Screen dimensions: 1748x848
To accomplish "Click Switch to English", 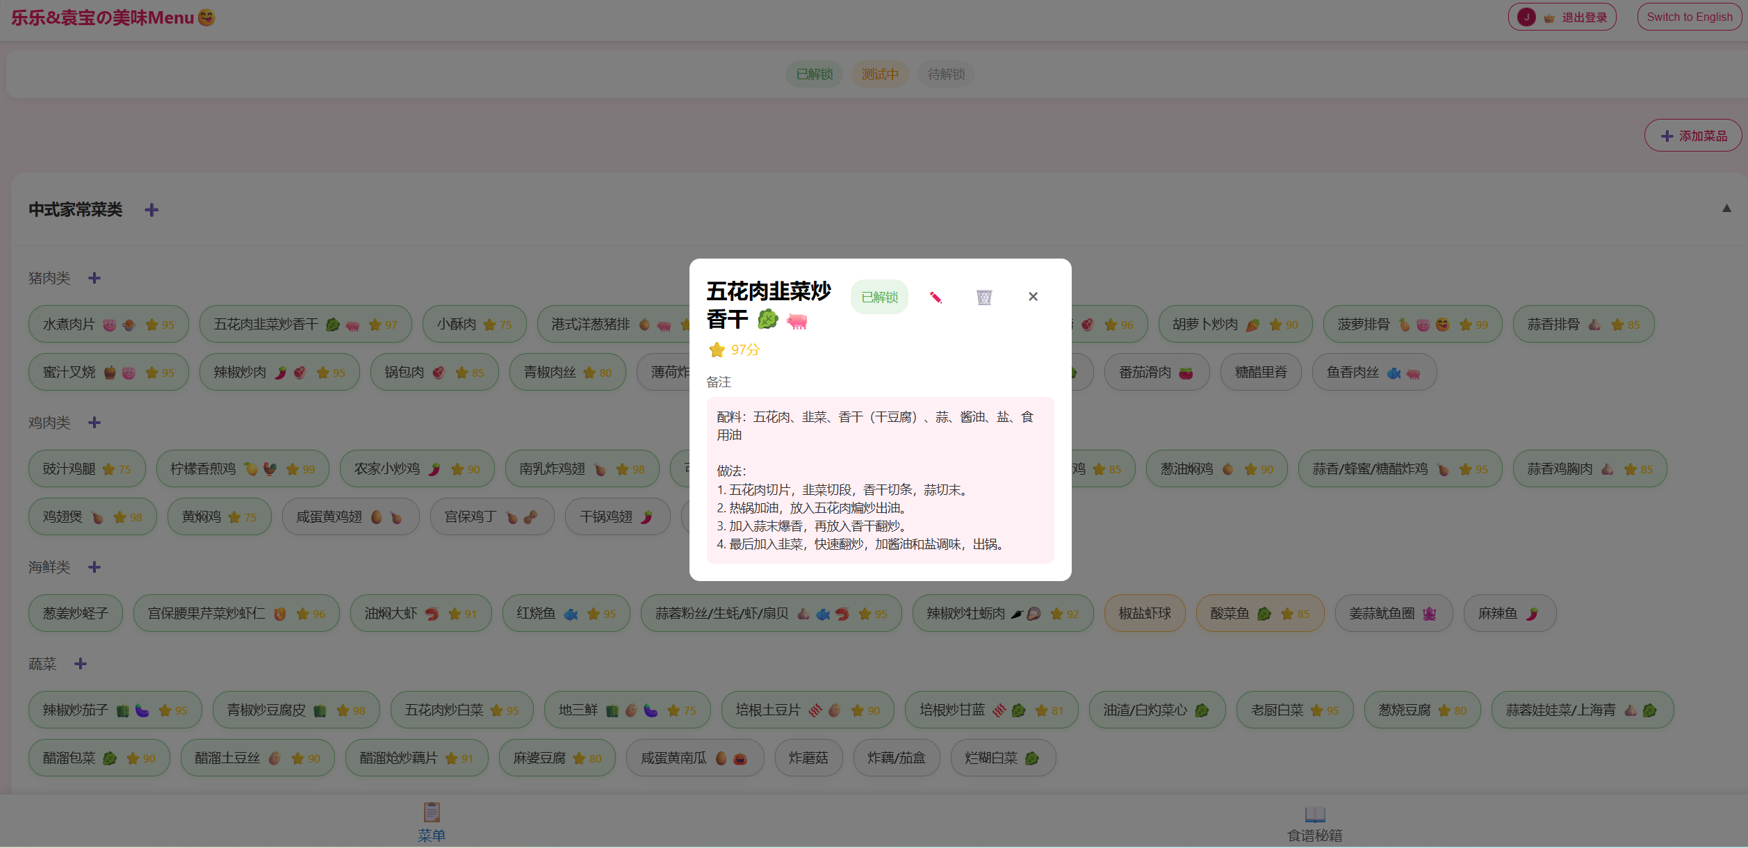I will (x=1689, y=17).
